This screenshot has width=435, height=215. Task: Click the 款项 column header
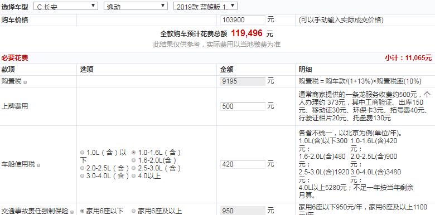pos(8,70)
